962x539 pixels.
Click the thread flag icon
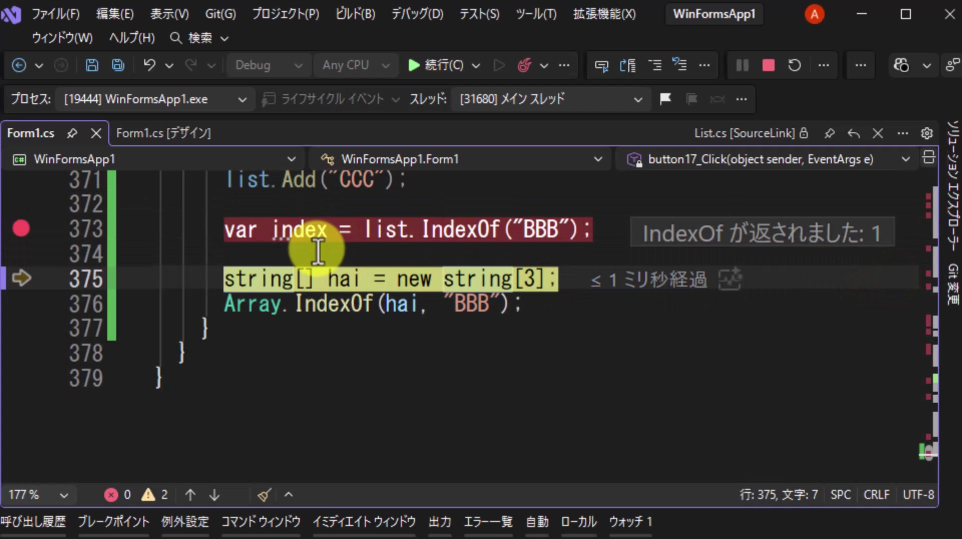[665, 99]
